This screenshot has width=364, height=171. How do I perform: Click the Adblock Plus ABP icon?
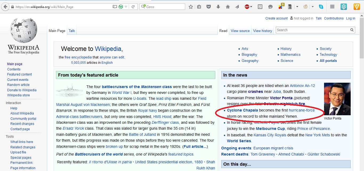tap(247, 7)
